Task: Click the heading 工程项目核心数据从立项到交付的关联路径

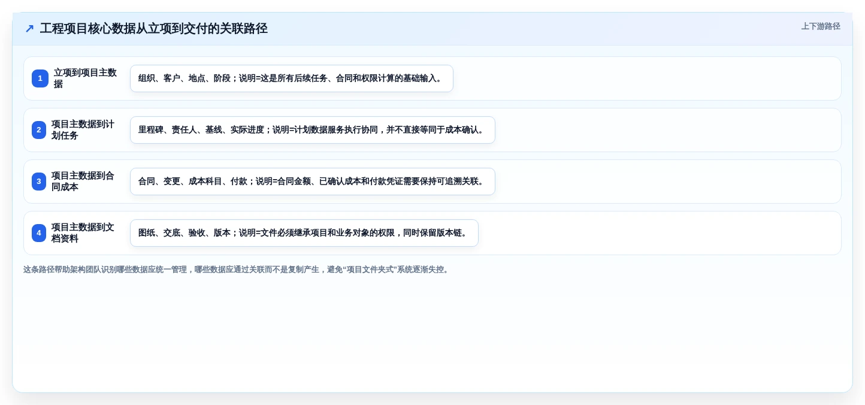Action: (153, 29)
